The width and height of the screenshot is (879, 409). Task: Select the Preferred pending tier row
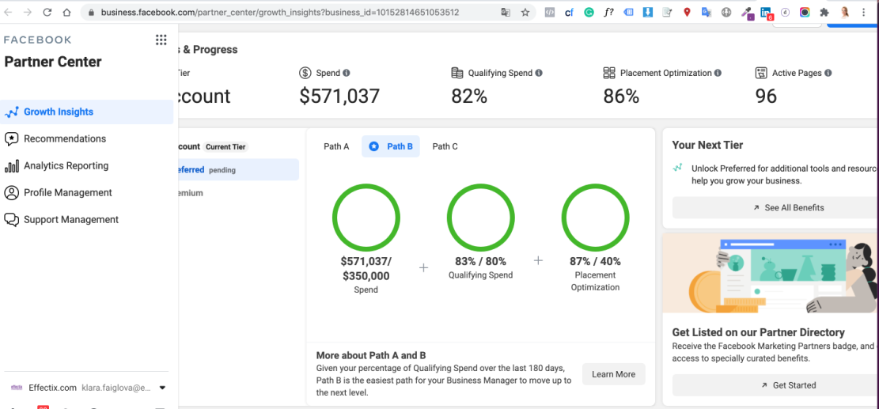[x=239, y=170]
